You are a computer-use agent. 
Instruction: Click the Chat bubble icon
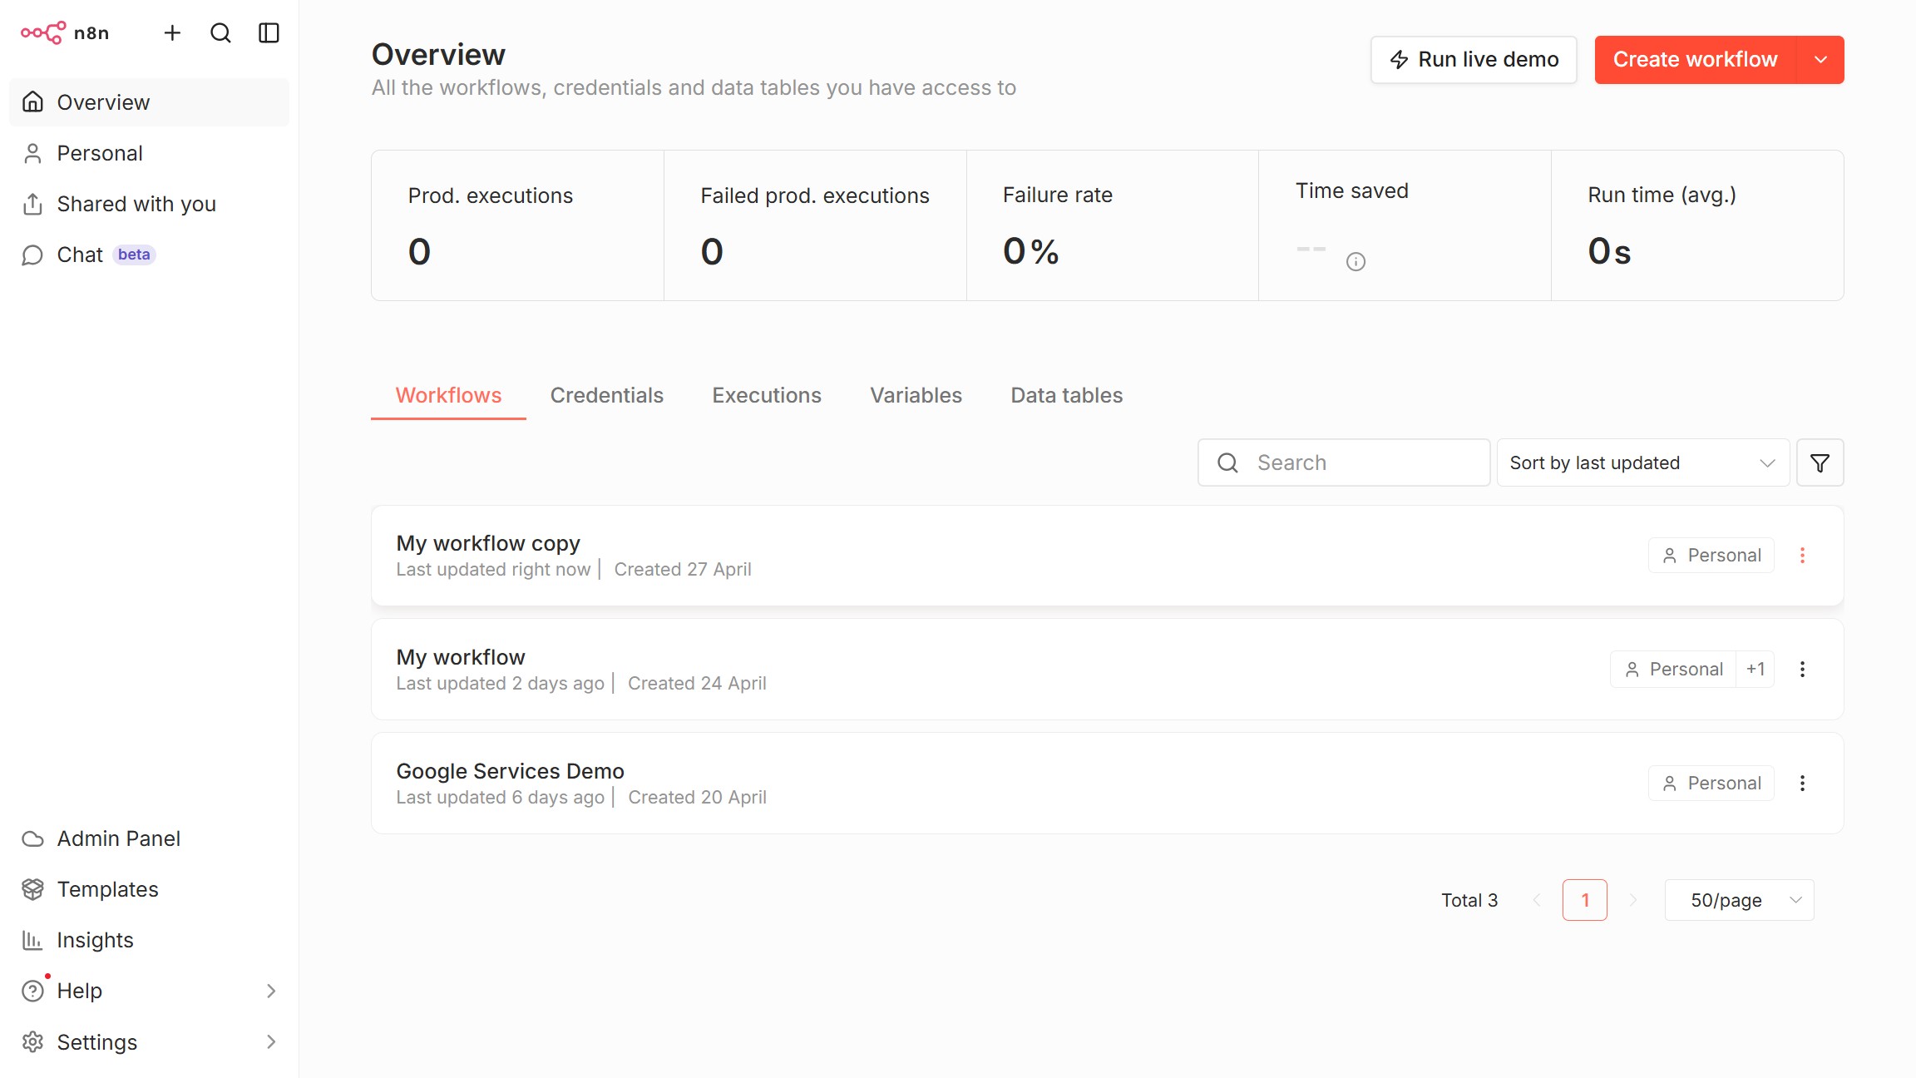(32, 255)
